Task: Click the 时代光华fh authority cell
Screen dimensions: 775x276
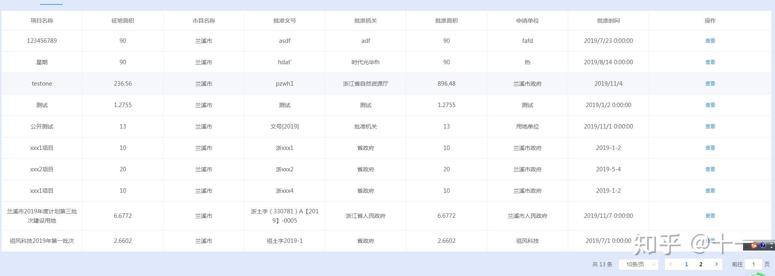Action: (x=365, y=62)
